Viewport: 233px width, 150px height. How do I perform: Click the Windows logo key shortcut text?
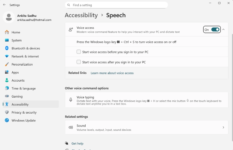[x=126, y=42]
